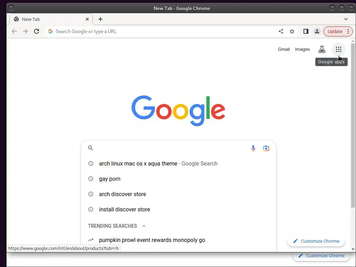The image size is (356, 267).
Task: Collapse the Trending Searches section
Action: point(144,226)
